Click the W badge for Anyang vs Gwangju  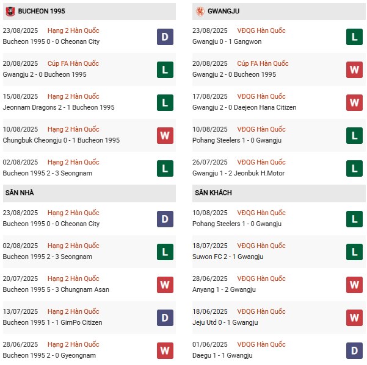point(354,285)
